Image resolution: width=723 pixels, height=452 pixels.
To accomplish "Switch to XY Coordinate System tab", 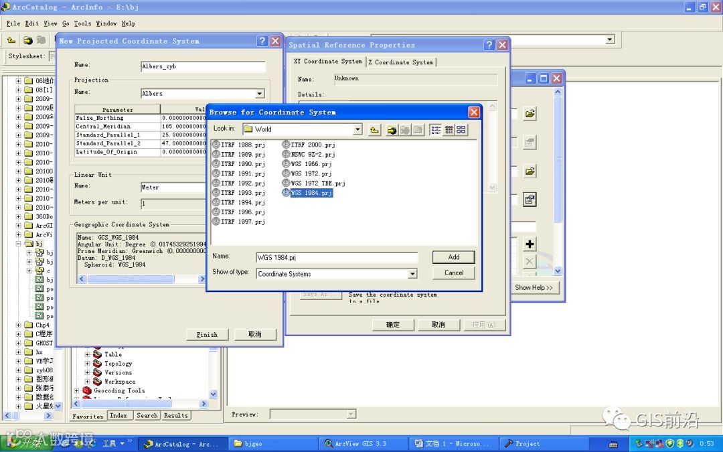I will [328, 62].
